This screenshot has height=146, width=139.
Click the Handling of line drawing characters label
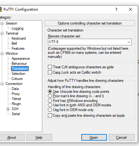(x=74, y=87)
